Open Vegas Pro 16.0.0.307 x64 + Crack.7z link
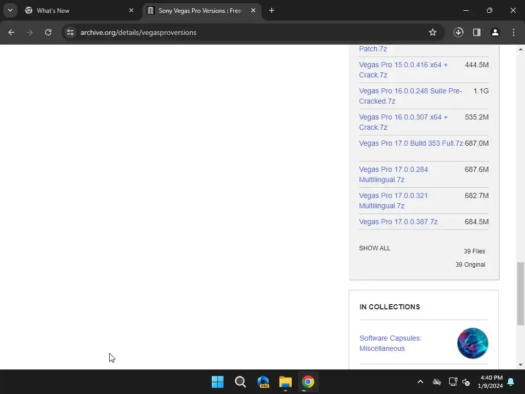The image size is (525, 394). (x=403, y=122)
